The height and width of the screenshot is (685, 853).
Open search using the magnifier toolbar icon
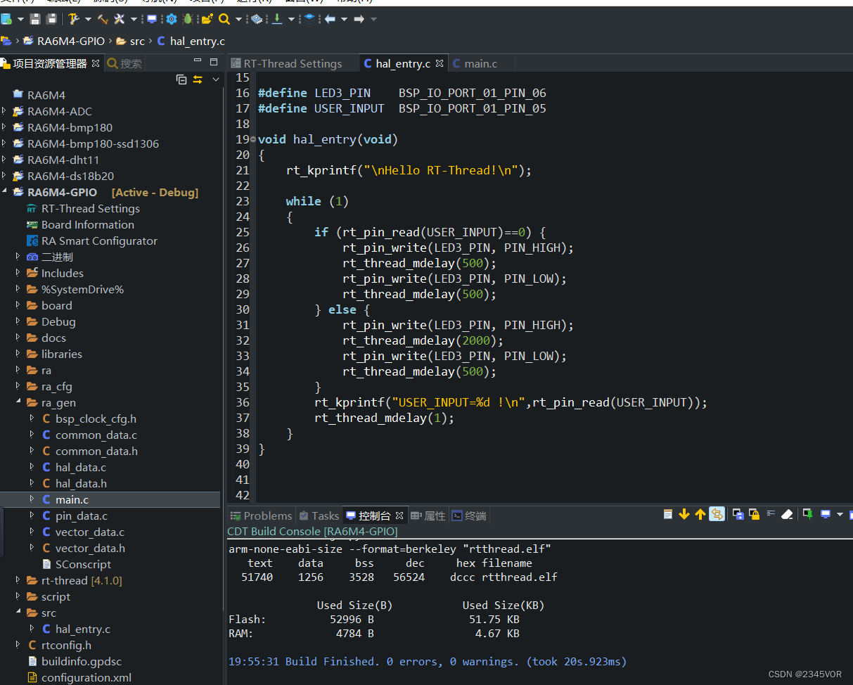pyautogui.click(x=224, y=19)
